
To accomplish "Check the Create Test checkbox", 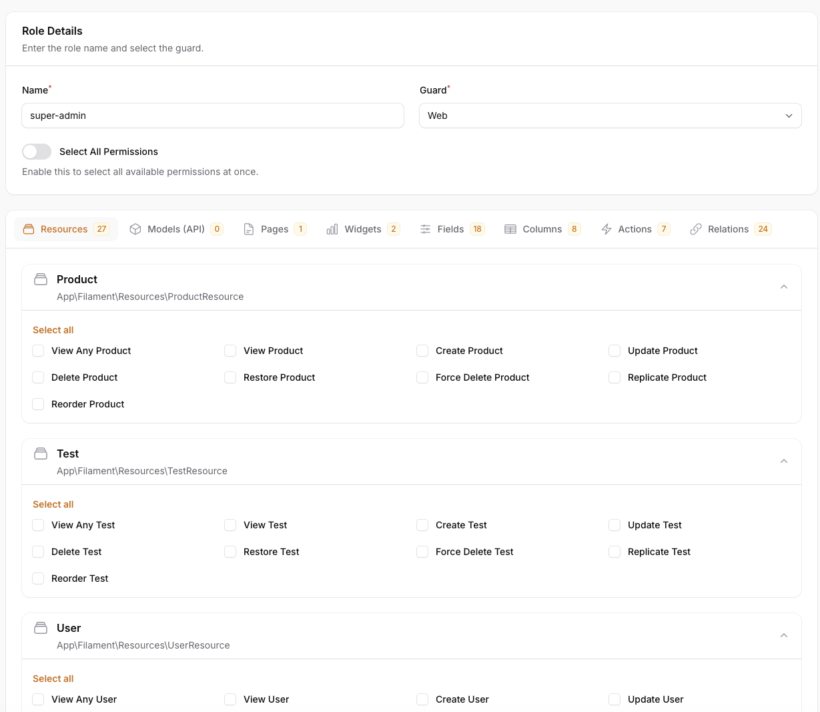I will [422, 525].
